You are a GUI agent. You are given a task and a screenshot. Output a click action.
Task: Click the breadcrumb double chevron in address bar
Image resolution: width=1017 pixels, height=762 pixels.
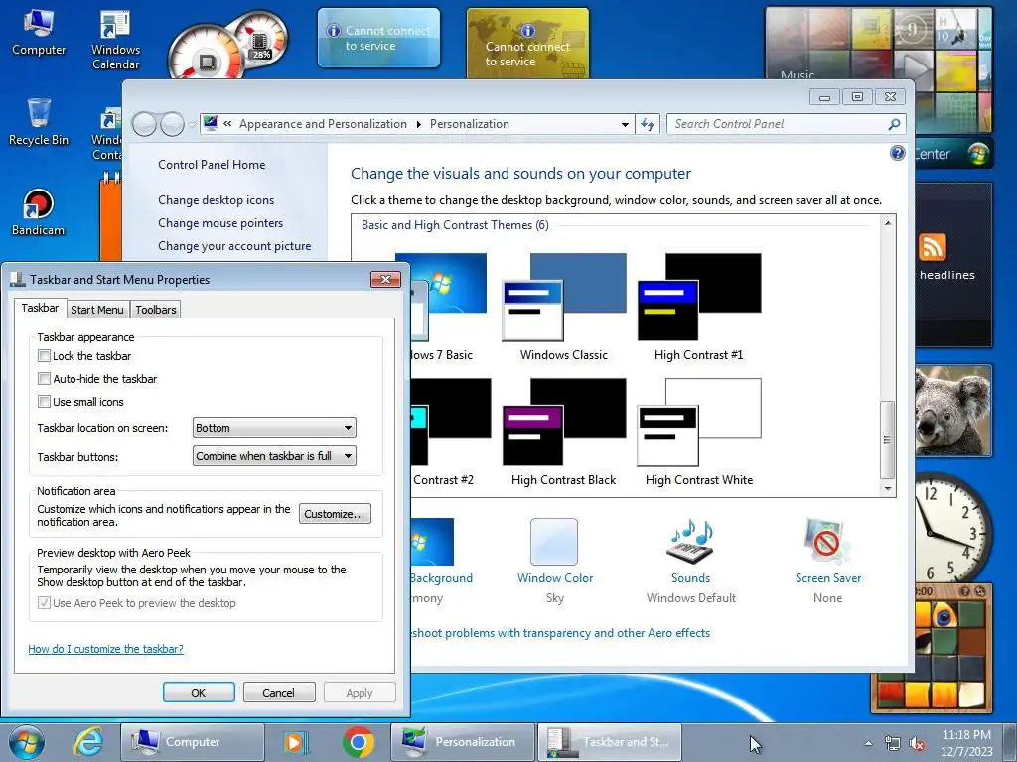227,123
